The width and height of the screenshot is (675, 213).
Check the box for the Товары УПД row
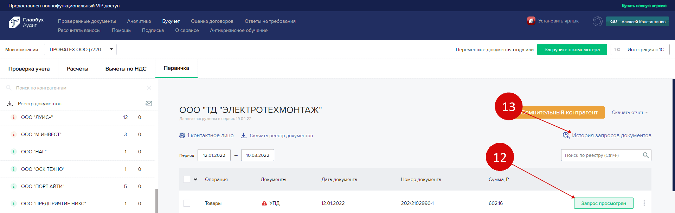click(187, 203)
